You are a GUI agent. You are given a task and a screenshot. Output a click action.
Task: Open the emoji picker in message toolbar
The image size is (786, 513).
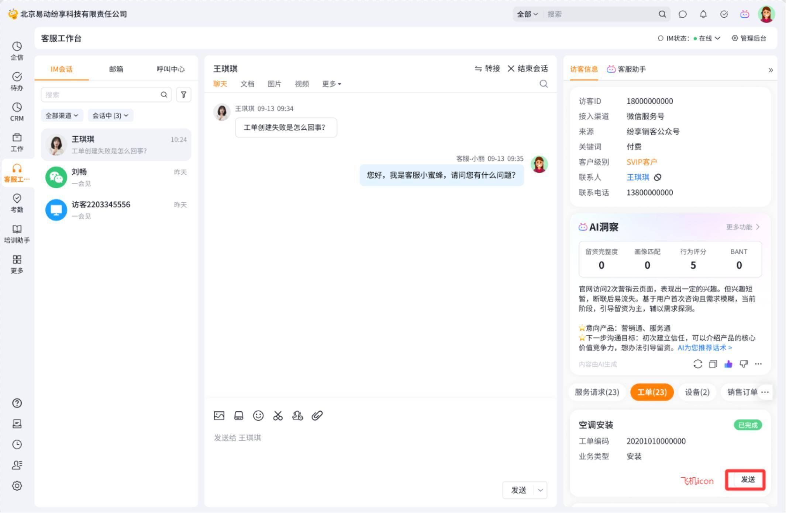click(x=258, y=416)
